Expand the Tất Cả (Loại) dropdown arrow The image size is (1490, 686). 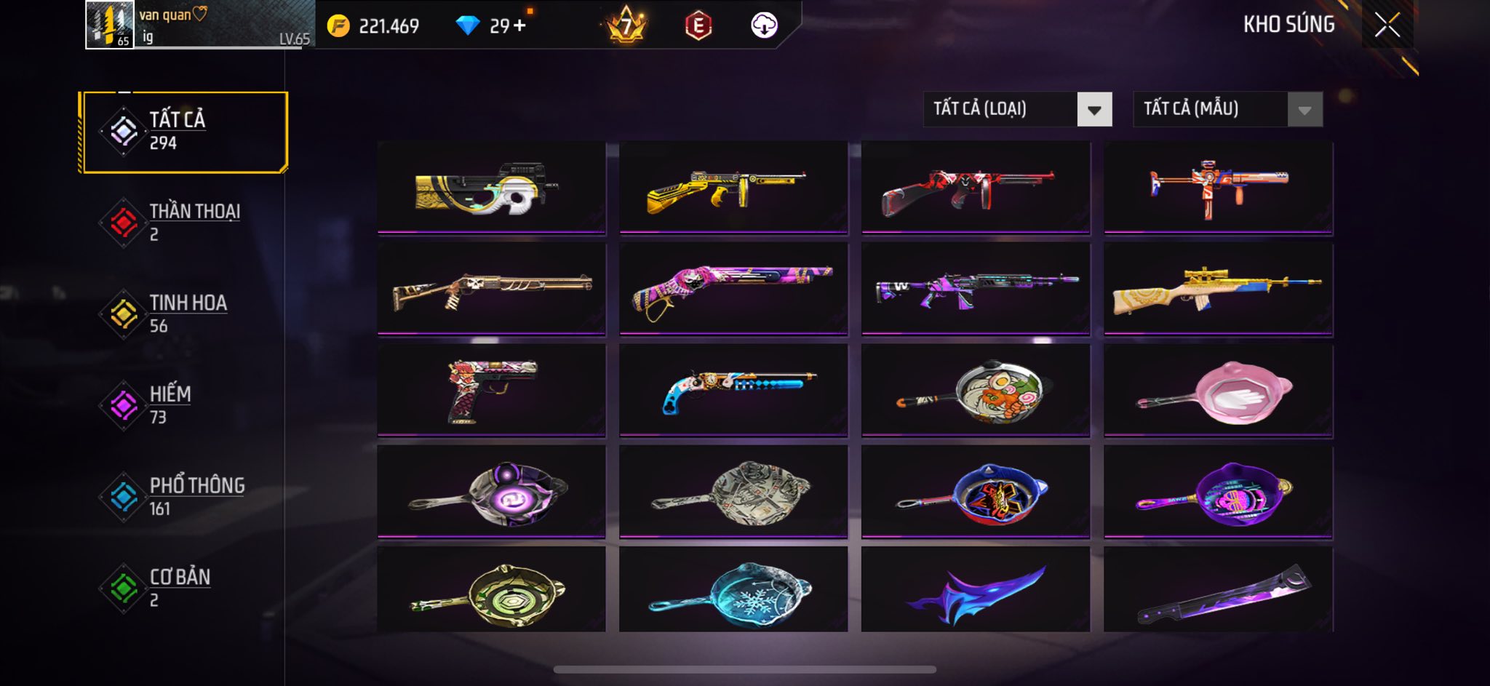(x=1094, y=110)
